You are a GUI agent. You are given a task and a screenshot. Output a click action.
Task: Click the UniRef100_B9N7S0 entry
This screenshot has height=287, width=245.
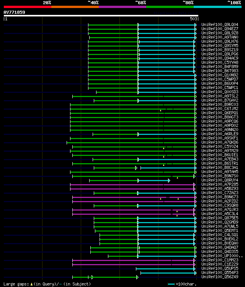[x=220, y=176]
